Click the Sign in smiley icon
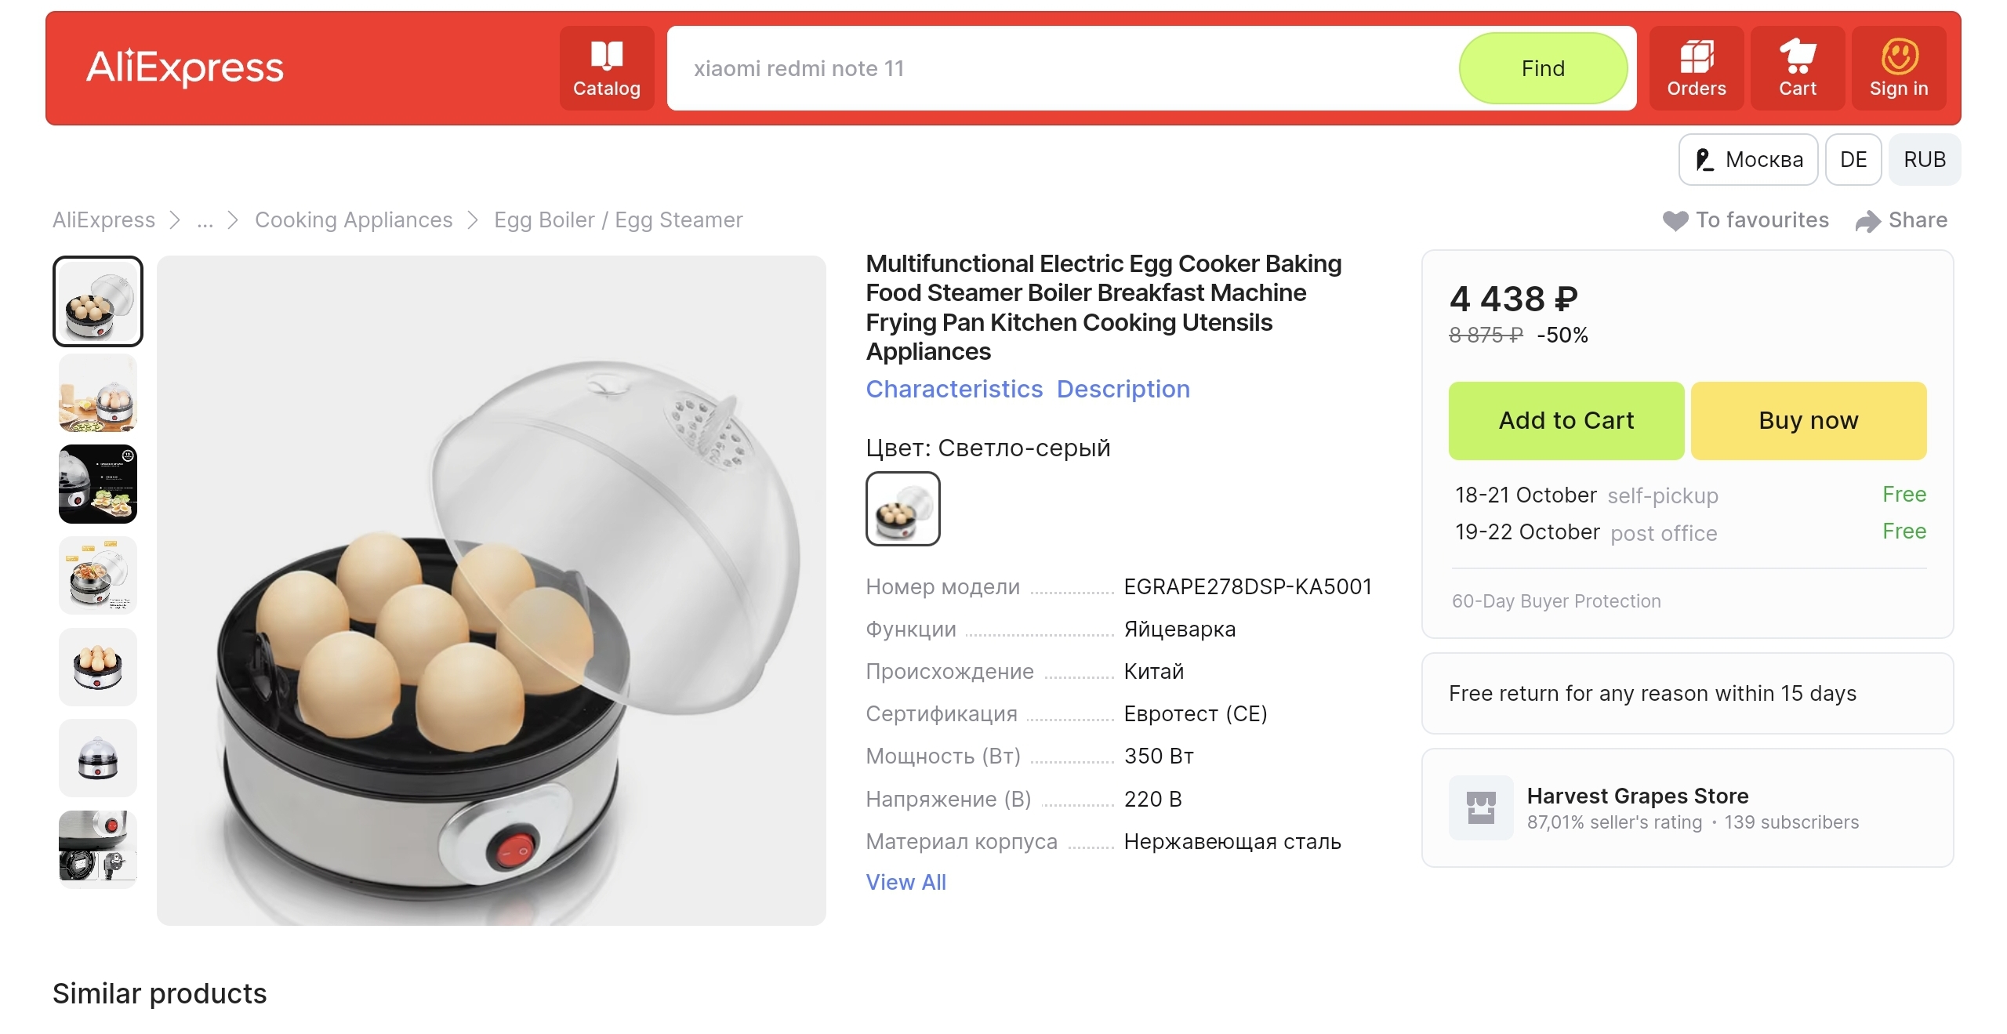 click(x=1899, y=56)
